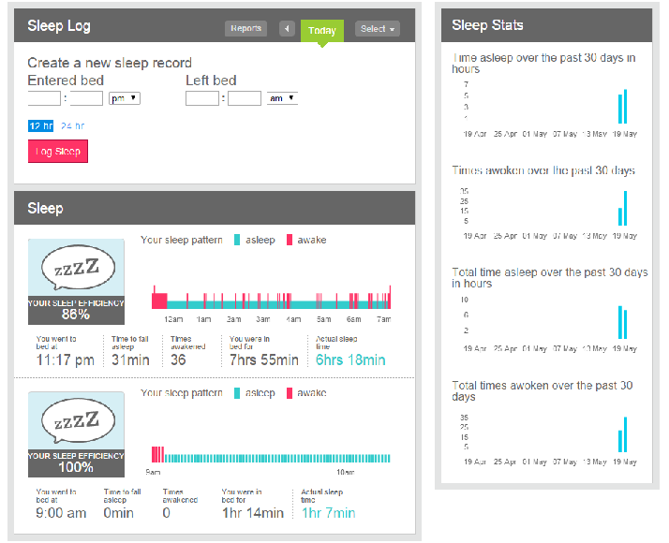
Task: Click the Entered bed hour field
Action: pyautogui.click(x=44, y=98)
